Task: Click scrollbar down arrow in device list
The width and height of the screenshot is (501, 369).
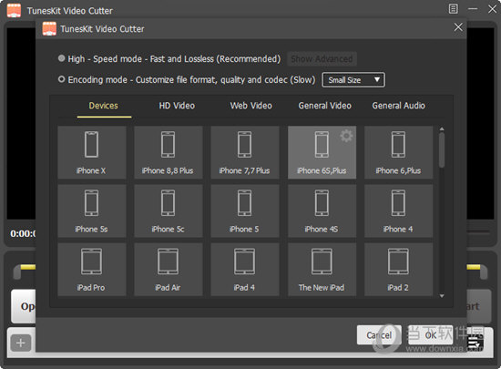Action: point(442,296)
